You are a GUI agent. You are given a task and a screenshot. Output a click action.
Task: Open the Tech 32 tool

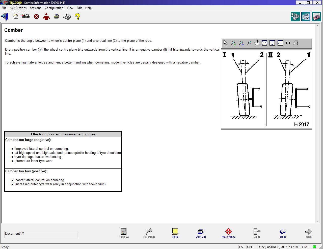[124, 233]
